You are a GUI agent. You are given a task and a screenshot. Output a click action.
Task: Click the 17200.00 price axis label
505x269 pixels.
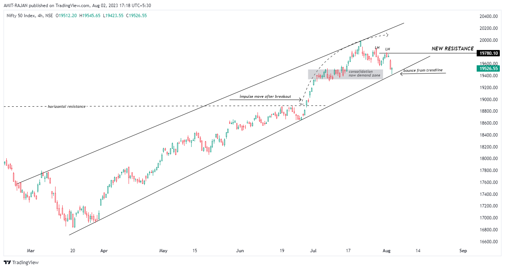[x=489, y=206]
